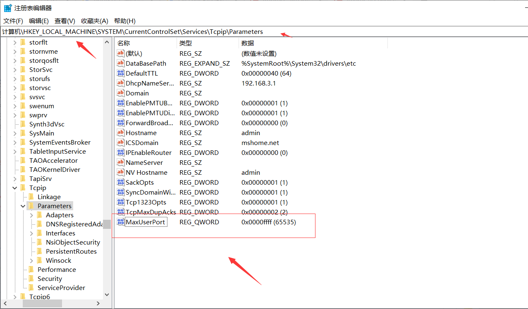Click the 0x0000ffff (65535) data cell

coord(269,222)
